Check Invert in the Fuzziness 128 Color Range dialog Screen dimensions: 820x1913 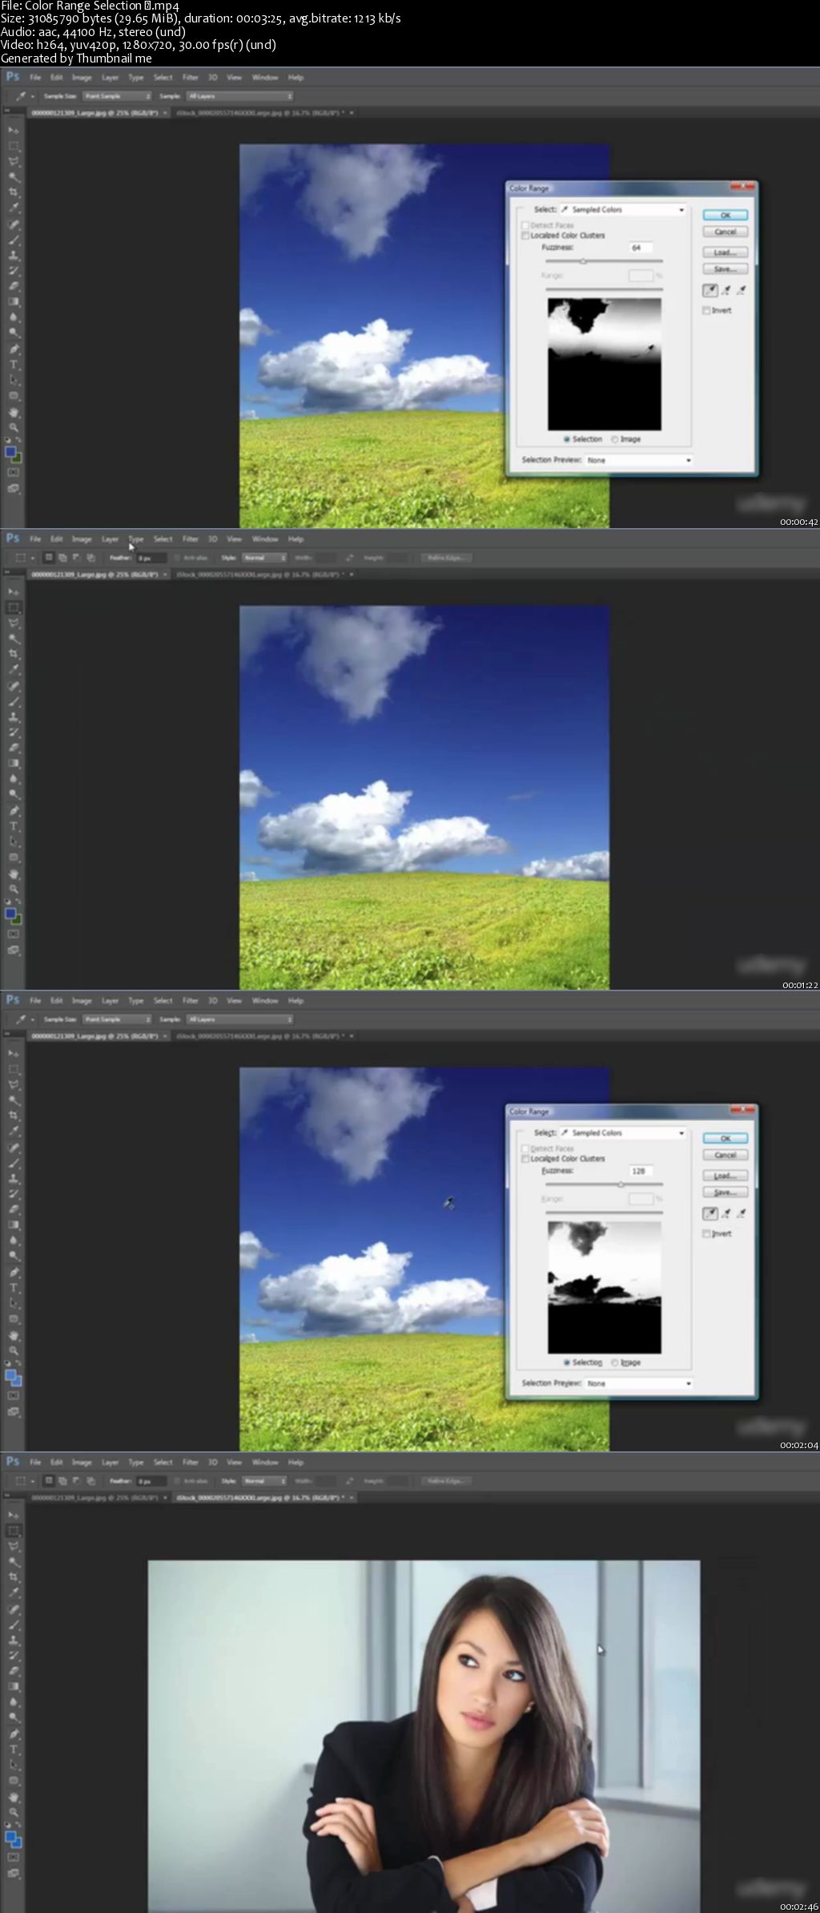point(706,1233)
